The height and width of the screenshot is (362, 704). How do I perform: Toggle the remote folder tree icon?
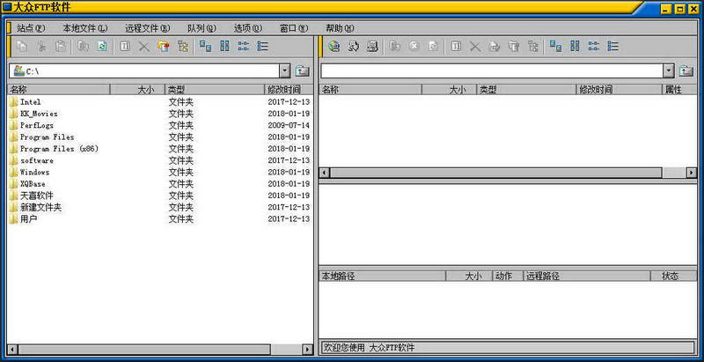[x=533, y=47]
